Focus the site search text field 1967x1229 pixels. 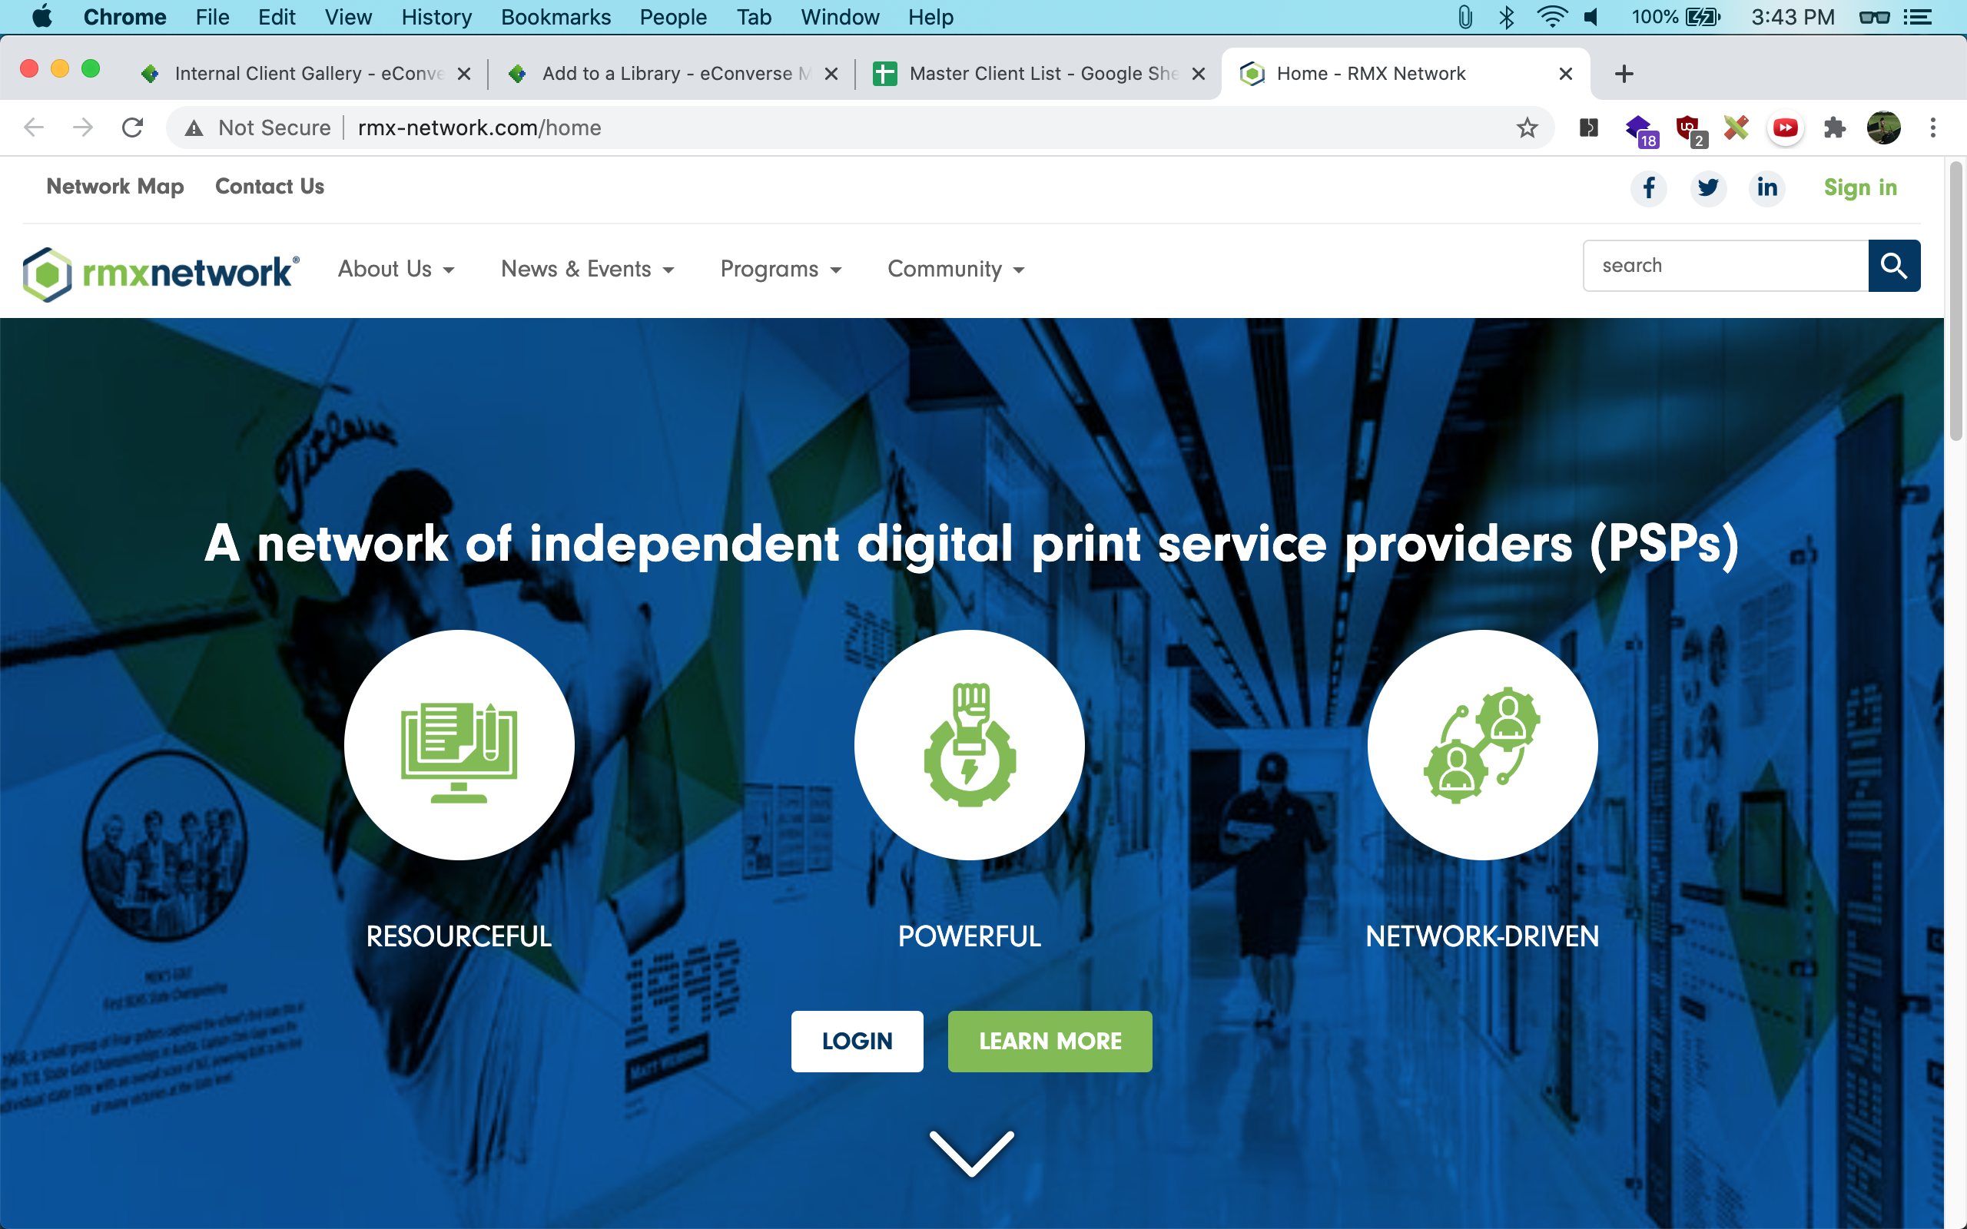click(x=1726, y=266)
